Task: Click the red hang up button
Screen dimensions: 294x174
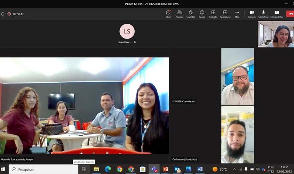Action: click(290, 14)
